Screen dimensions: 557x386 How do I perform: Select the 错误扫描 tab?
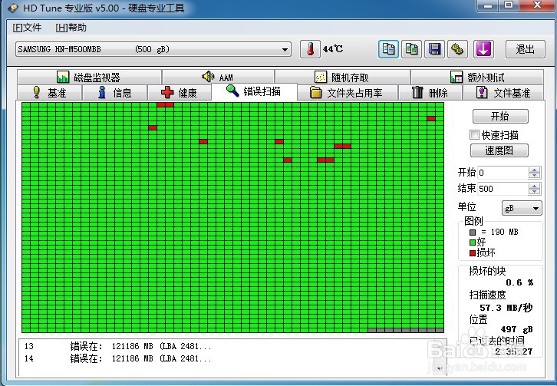[x=254, y=91]
